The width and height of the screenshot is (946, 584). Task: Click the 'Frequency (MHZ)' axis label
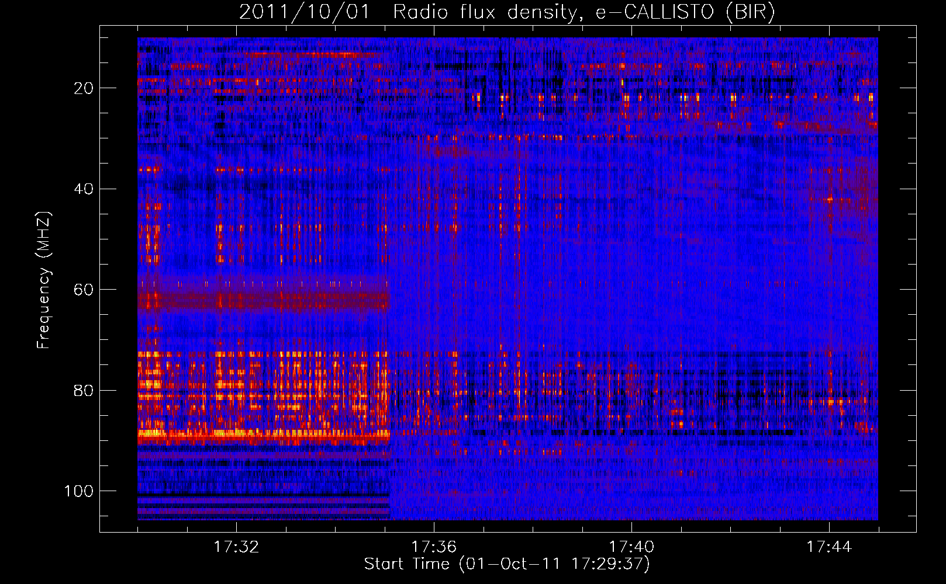click(x=44, y=280)
